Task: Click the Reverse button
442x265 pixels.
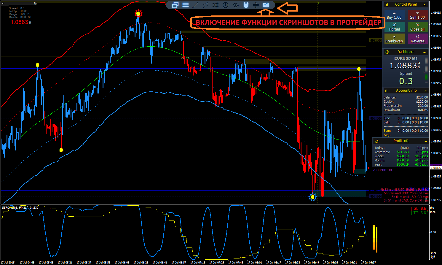Action: [x=418, y=39]
